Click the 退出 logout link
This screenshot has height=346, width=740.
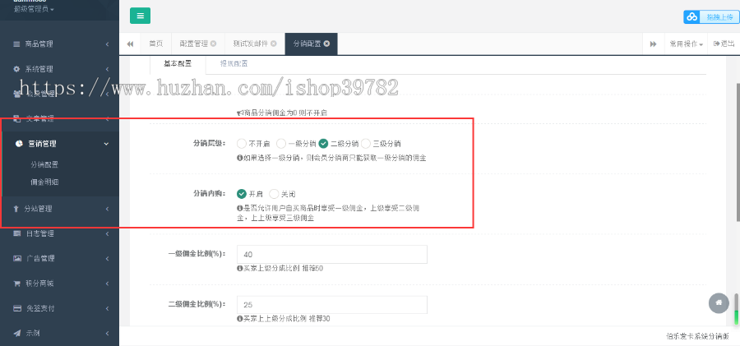click(x=724, y=44)
